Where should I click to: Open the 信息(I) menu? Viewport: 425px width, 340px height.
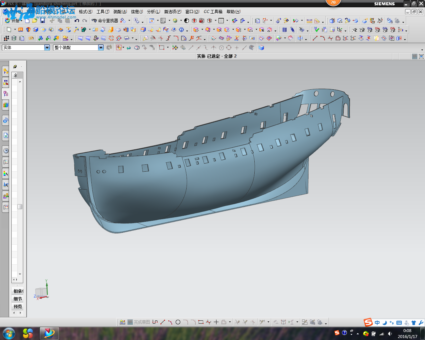(137, 12)
